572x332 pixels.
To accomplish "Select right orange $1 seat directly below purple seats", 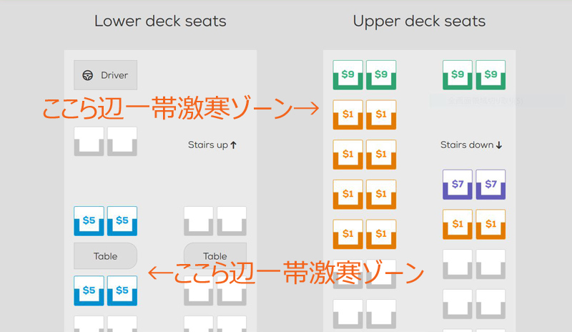I will point(490,224).
